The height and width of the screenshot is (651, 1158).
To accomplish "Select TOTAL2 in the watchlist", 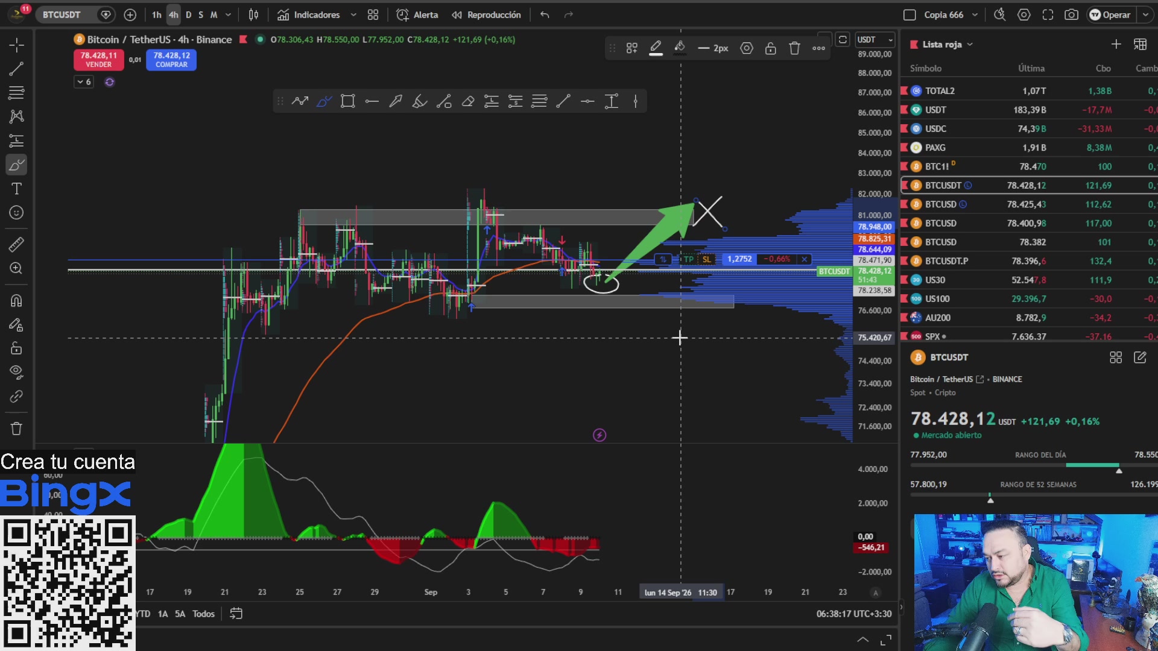I will 1028,90.
